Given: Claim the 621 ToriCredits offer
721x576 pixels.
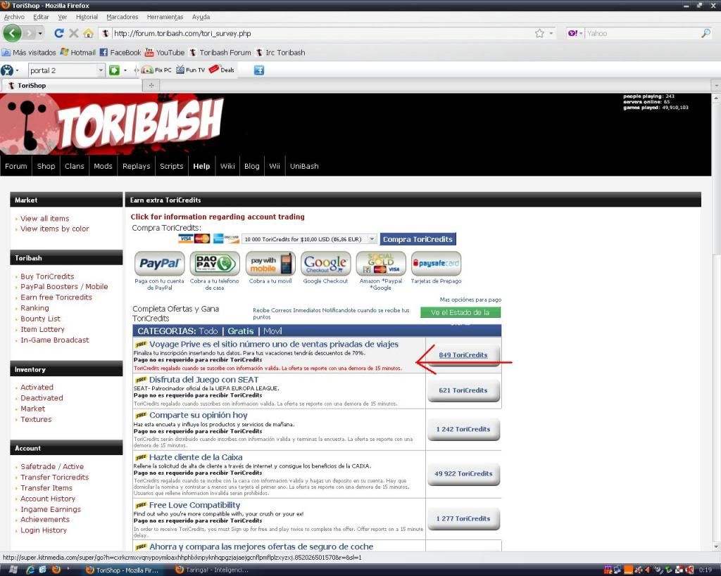Looking at the screenshot, I should 463,390.
